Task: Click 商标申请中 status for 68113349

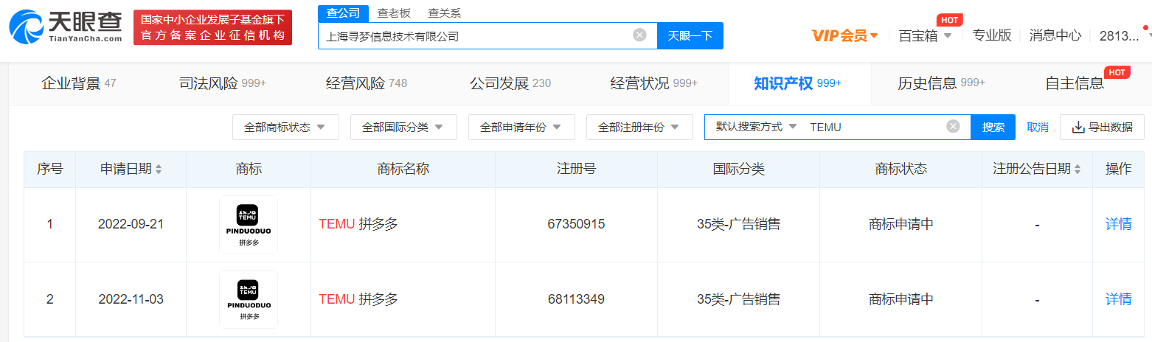Action: pos(901,299)
